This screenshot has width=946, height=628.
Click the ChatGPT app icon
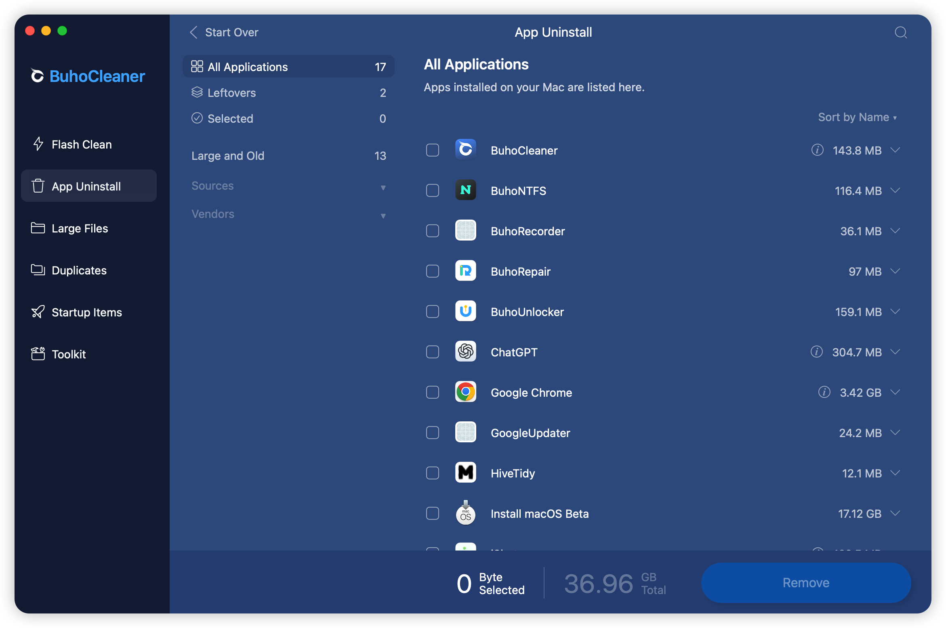[x=465, y=352]
